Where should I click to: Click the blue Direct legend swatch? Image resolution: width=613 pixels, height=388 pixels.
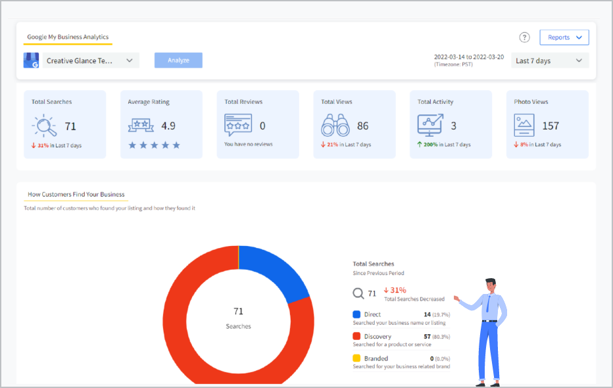[356, 314]
